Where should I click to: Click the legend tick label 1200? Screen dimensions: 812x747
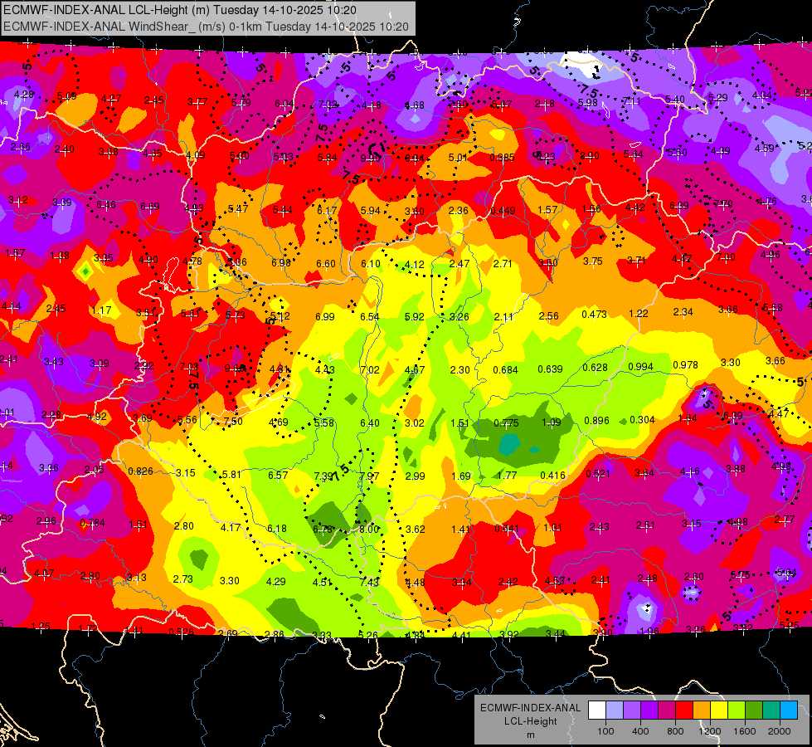coord(709,731)
